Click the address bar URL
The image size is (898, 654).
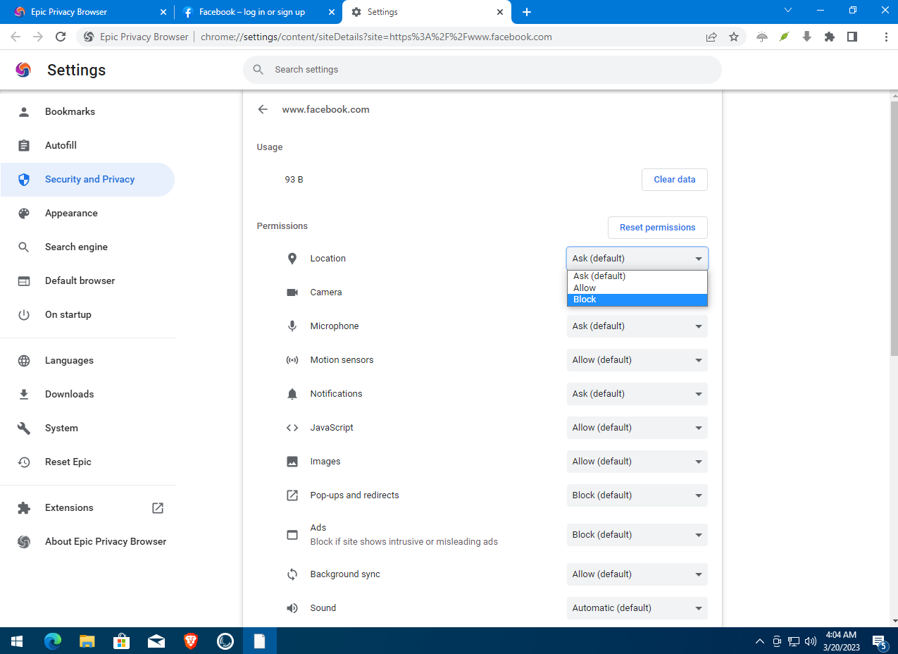pos(376,37)
